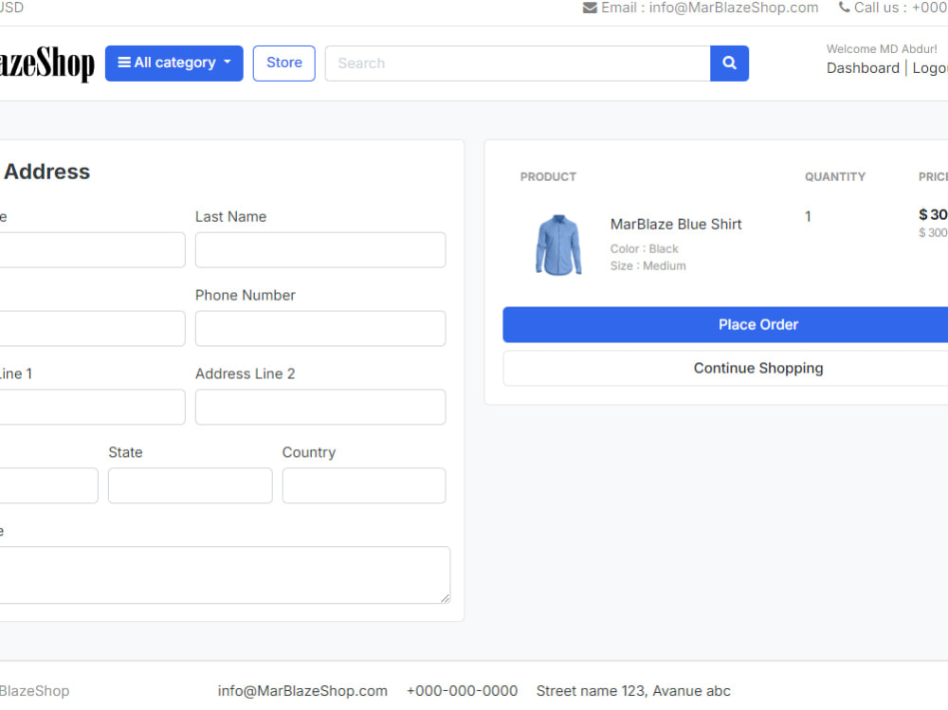Select the MarBlaze Blue Shirt product name

[x=676, y=224]
